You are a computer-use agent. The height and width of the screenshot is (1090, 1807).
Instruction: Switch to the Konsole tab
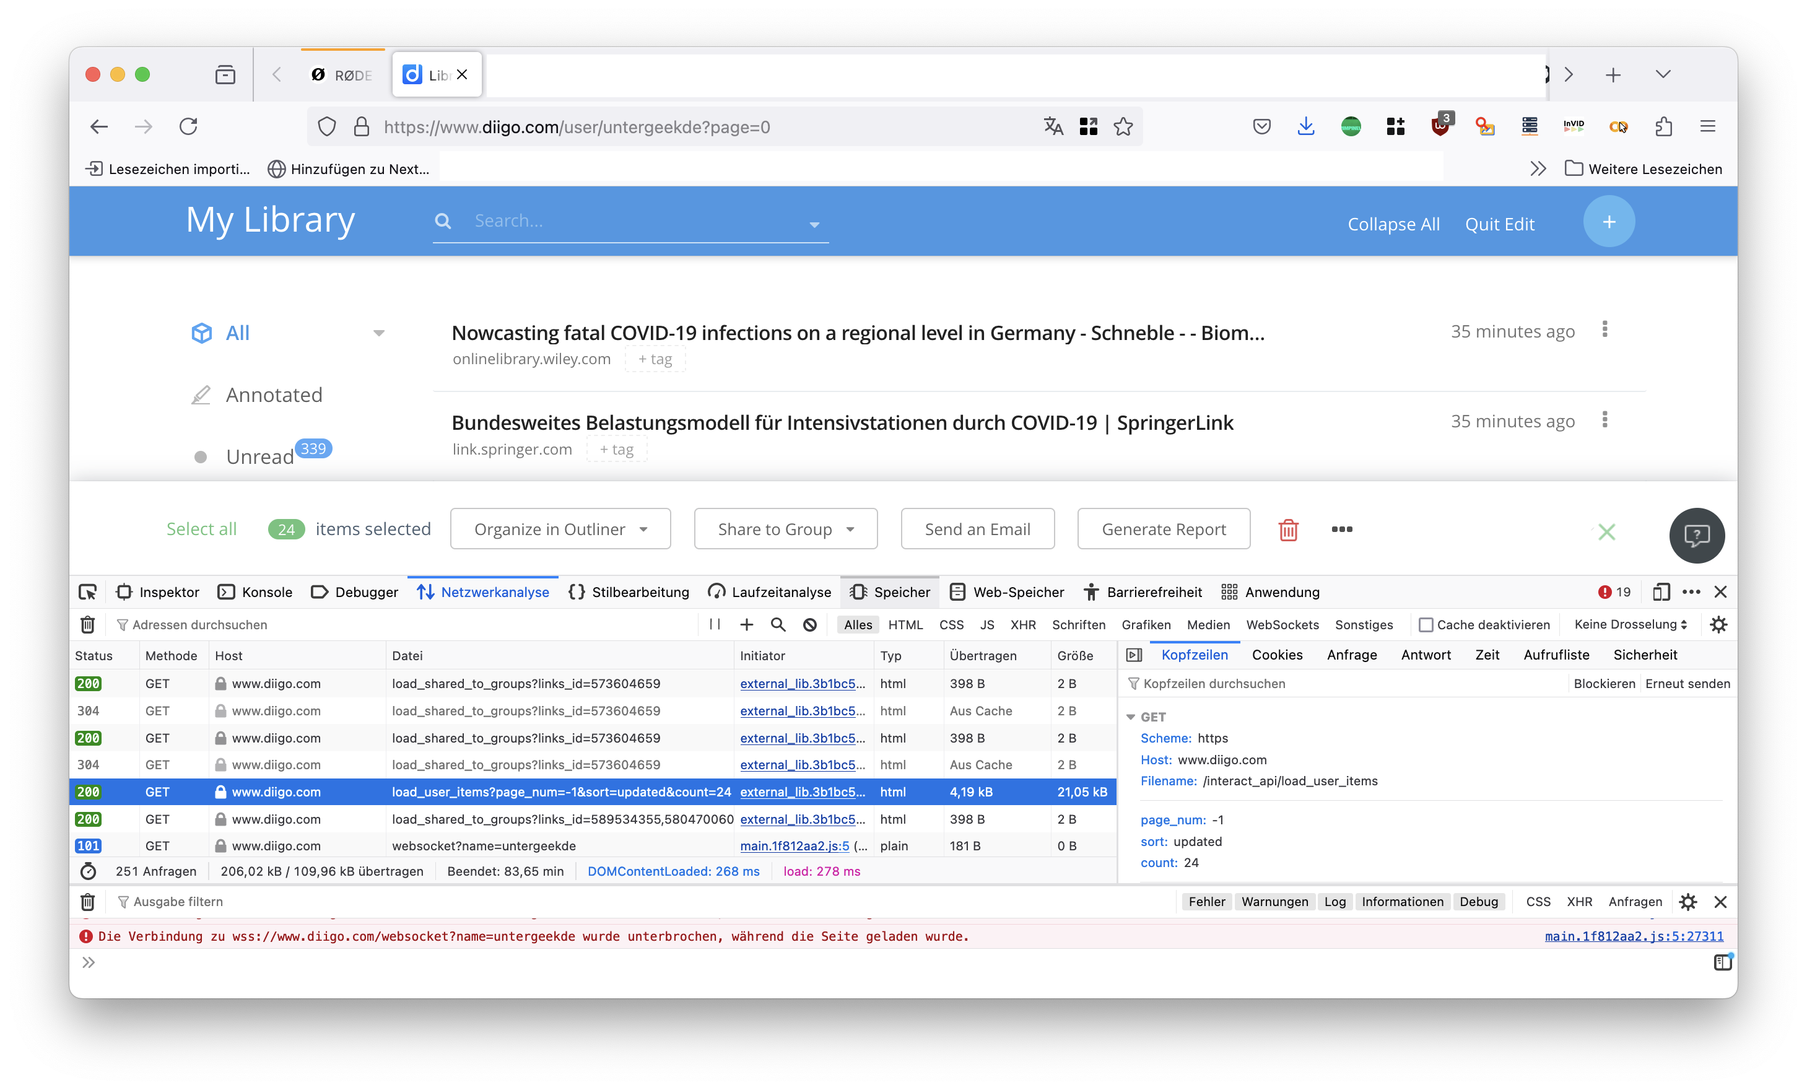pos(255,592)
